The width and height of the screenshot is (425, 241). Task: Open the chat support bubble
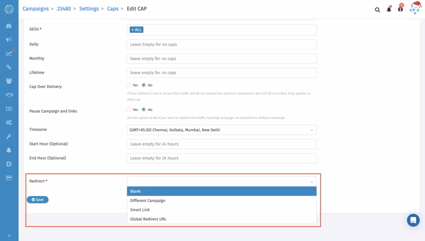413,220
